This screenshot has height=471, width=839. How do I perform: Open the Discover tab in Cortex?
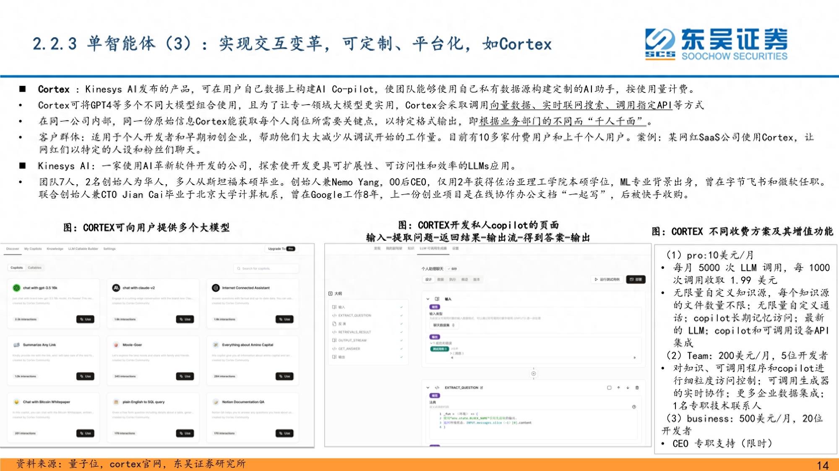point(13,249)
